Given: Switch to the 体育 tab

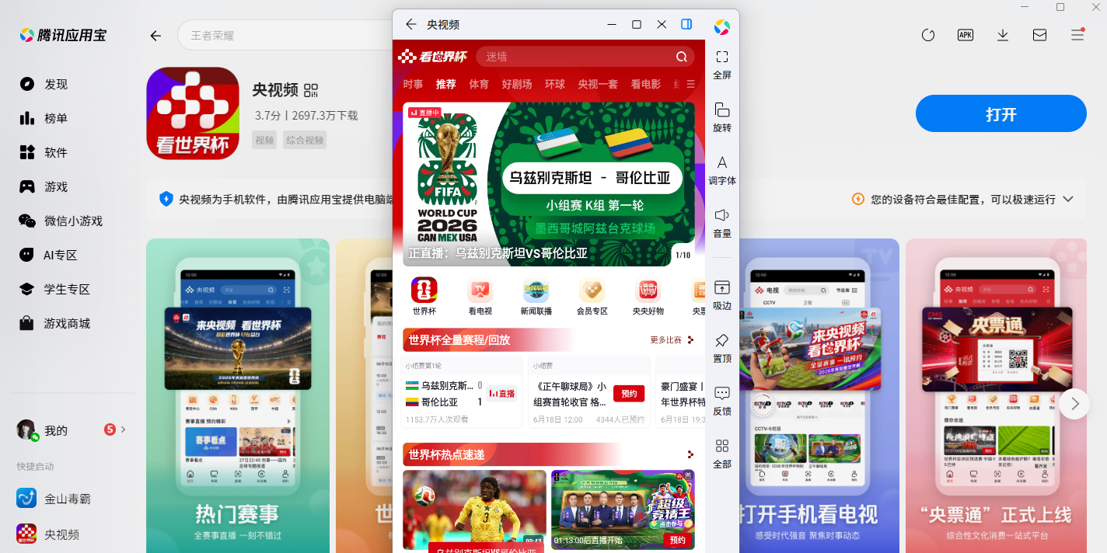Looking at the screenshot, I should click(479, 84).
